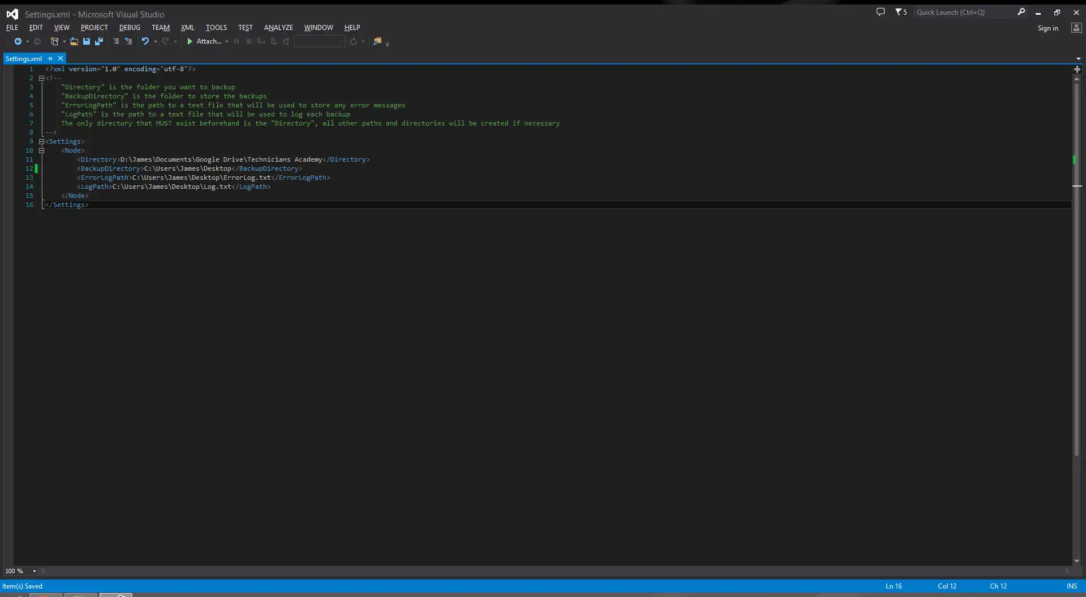This screenshot has height=597, width=1086.
Task: Click the horizontal scrollbar left arrow
Action: pyautogui.click(x=43, y=571)
